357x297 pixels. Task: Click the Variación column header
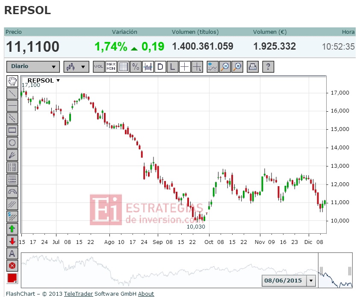[124, 32]
